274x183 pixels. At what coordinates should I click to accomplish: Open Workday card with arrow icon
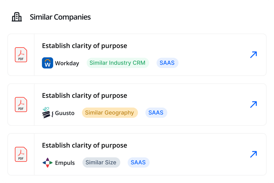coord(253,55)
